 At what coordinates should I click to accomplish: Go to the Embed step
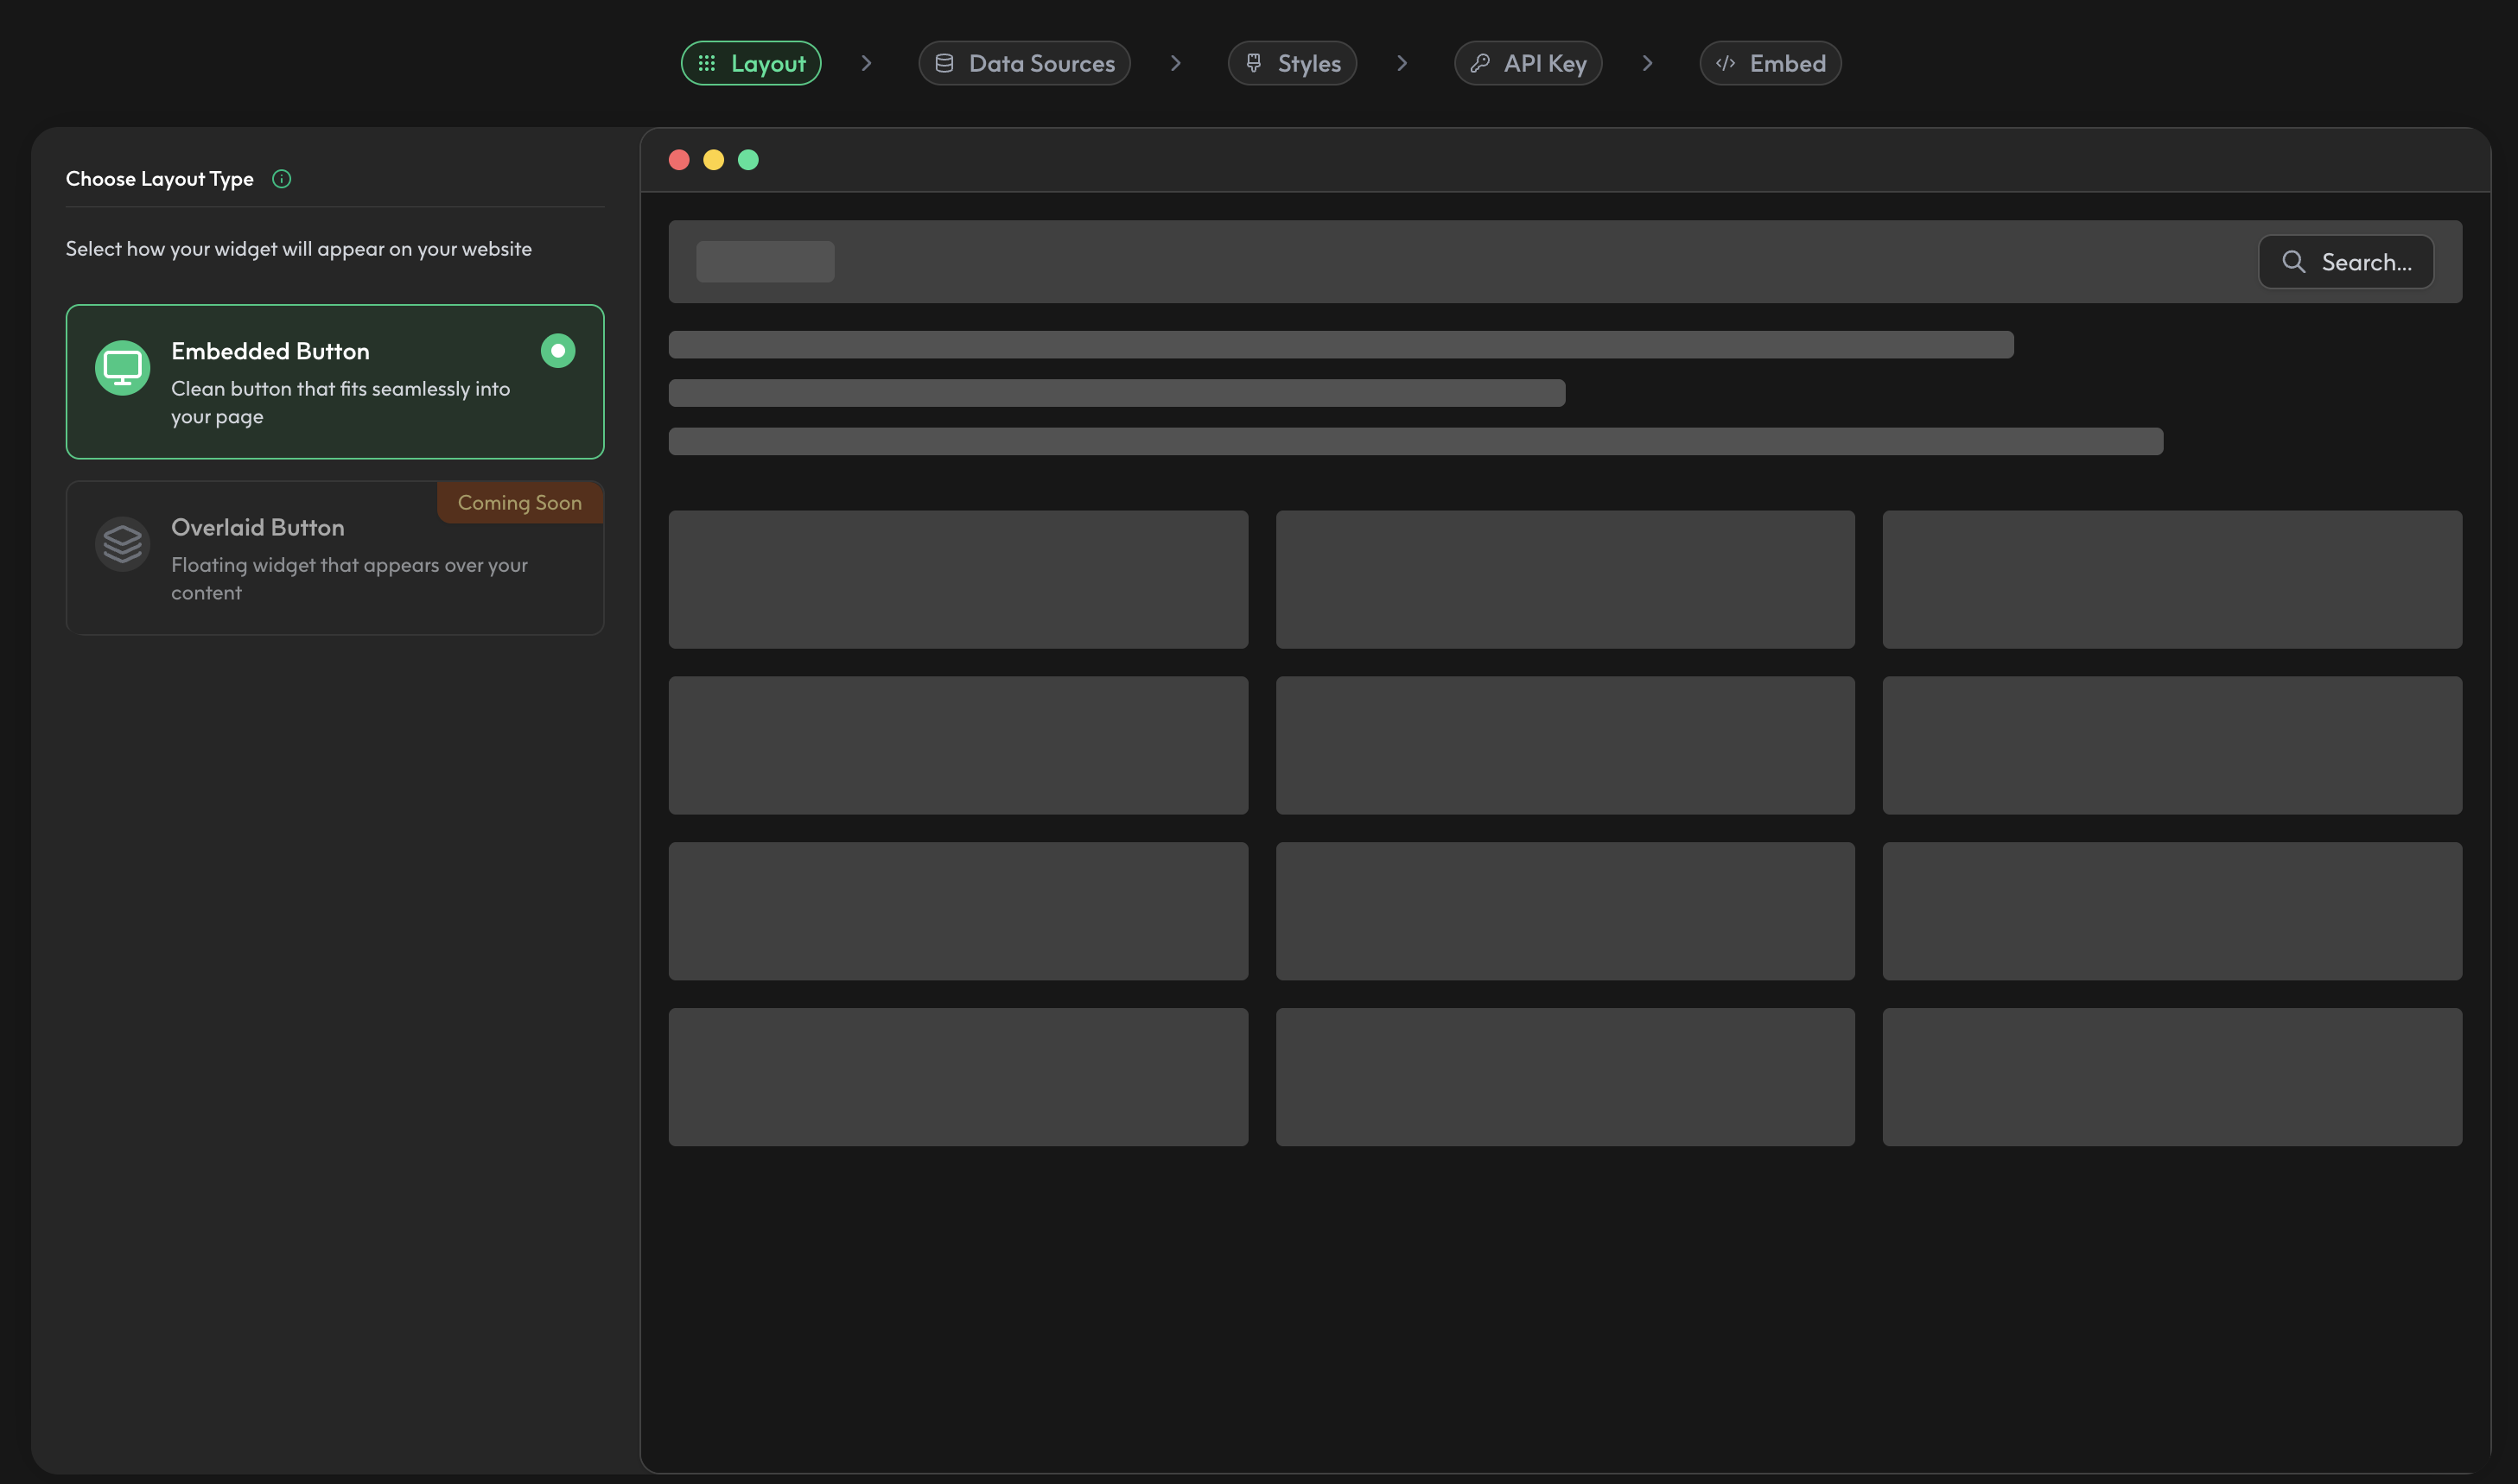(x=1770, y=62)
